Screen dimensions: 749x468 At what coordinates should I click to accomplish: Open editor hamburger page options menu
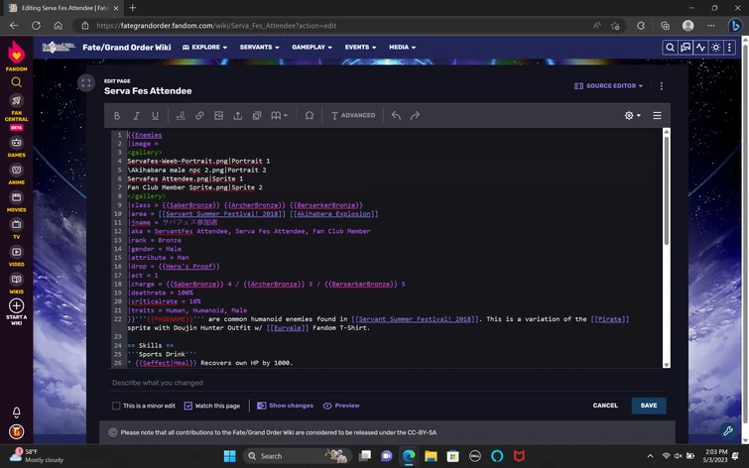(x=658, y=116)
